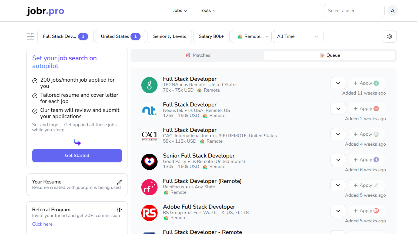Click the Get Started button

[x=77, y=156]
